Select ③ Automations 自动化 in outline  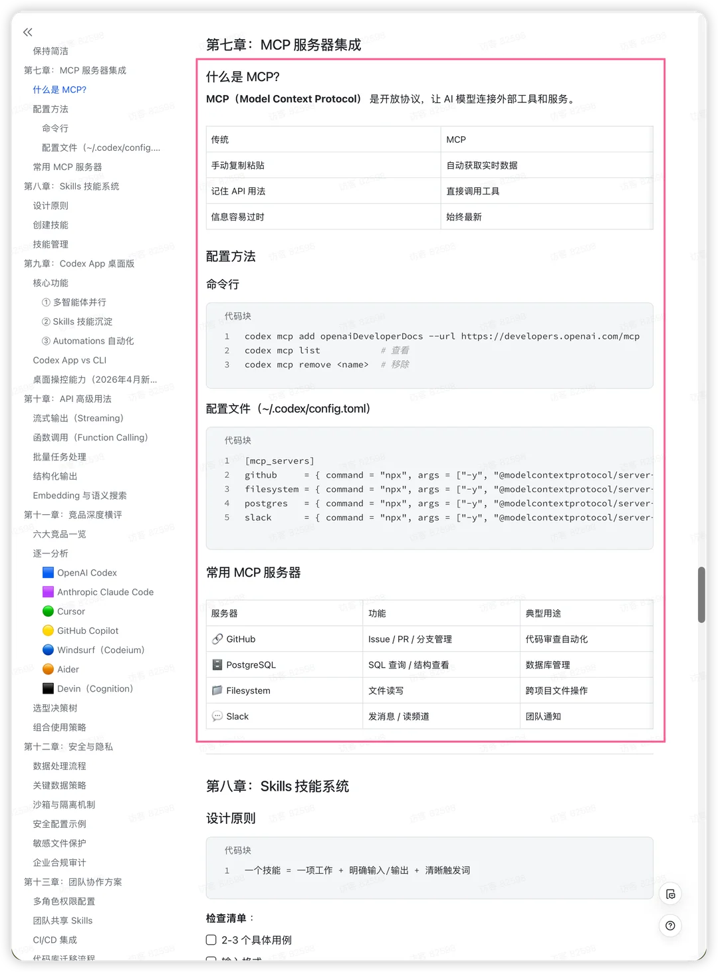coord(88,341)
